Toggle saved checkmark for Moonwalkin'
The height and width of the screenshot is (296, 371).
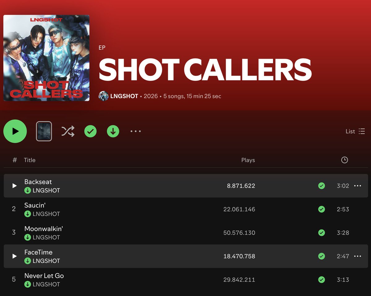pos(322,233)
